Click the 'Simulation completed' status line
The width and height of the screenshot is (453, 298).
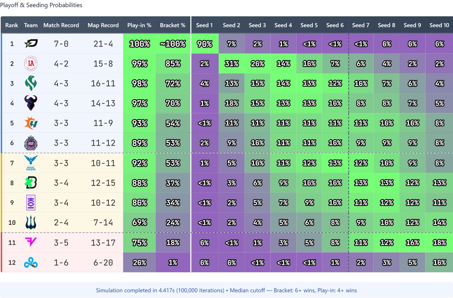pos(226,290)
